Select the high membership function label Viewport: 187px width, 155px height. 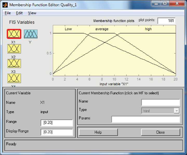[x=148, y=29]
